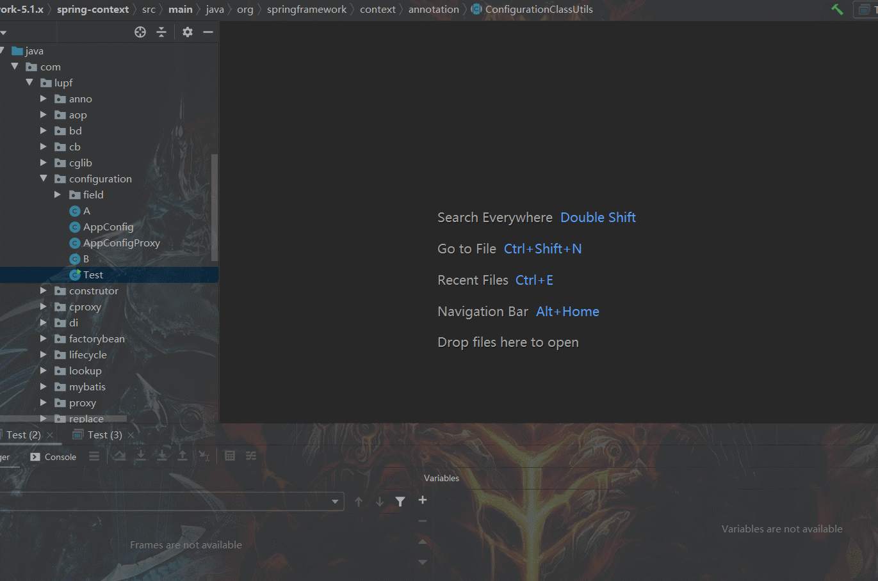This screenshot has width=878, height=581.
Task: Click the project tree horizontal scrollbar
Action: pos(64,419)
